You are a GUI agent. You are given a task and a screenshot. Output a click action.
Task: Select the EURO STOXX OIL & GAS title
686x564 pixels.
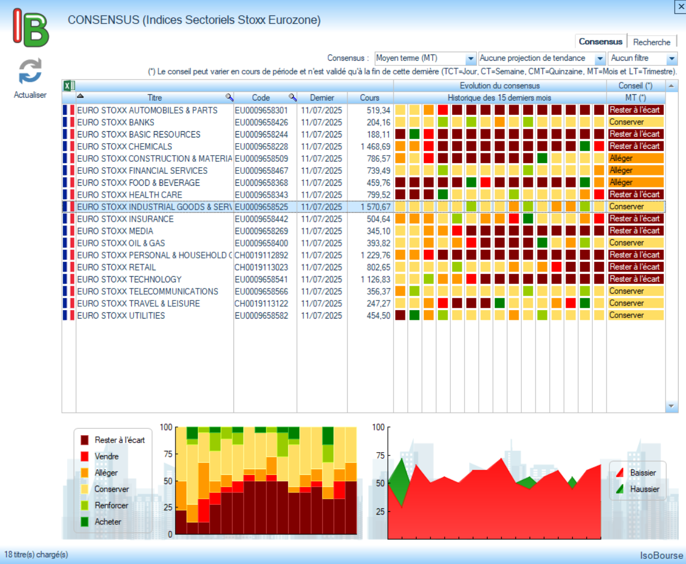[121, 243]
